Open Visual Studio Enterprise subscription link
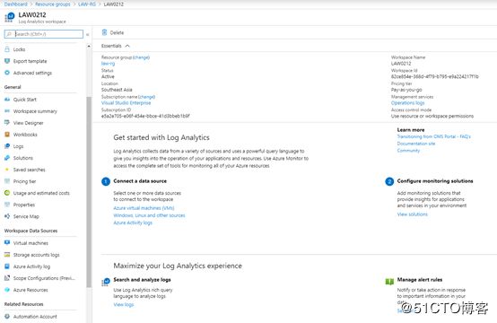The height and width of the screenshot is (323, 497). (x=126, y=103)
